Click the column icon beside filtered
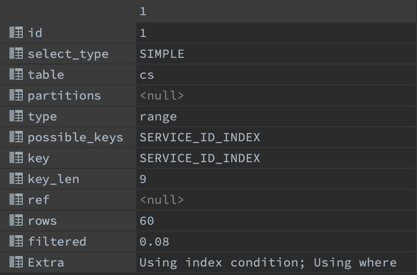The image size is (417, 275). (16, 241)
